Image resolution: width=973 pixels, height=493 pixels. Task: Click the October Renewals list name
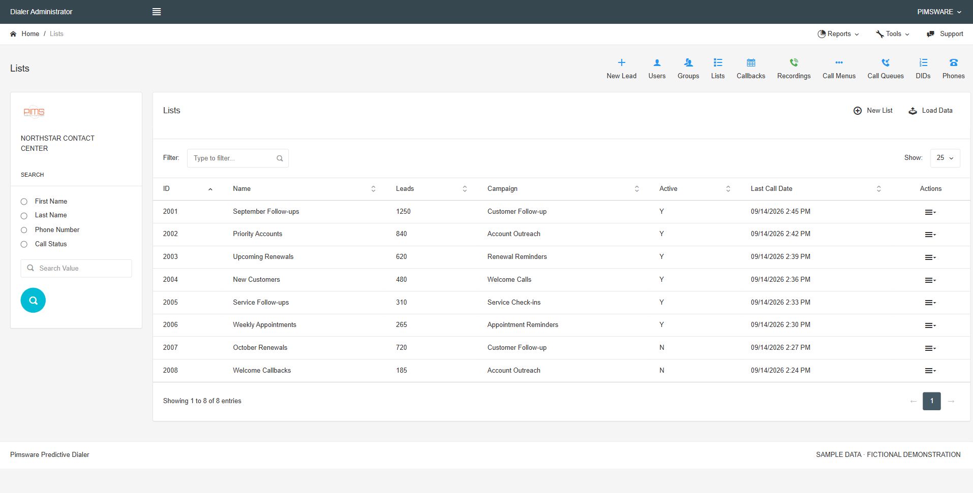point(260,348)
